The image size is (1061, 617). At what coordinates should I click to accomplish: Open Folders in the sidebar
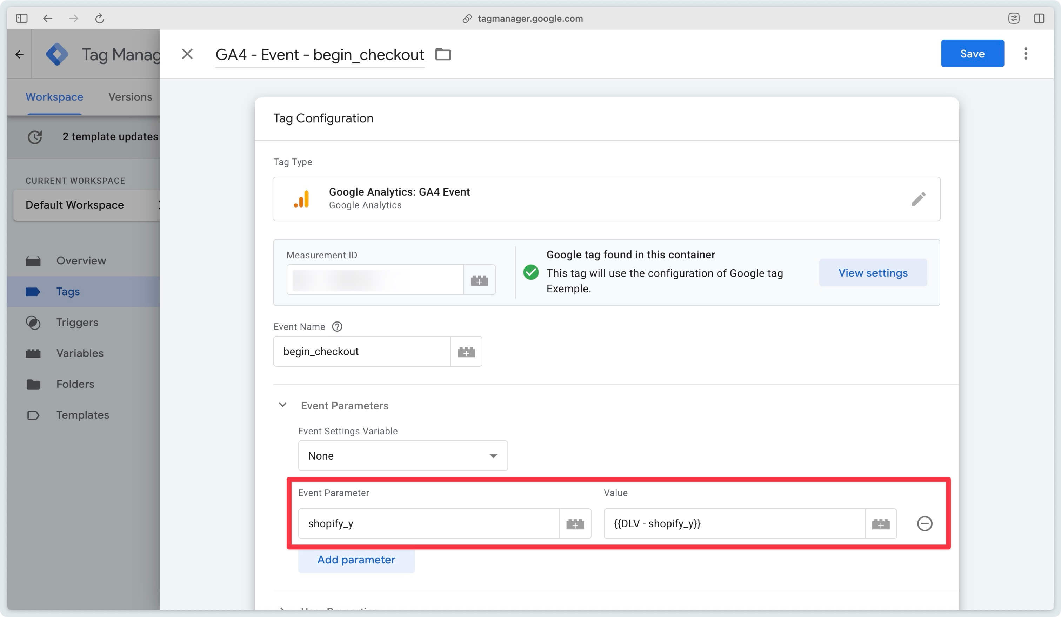point(84,385)
